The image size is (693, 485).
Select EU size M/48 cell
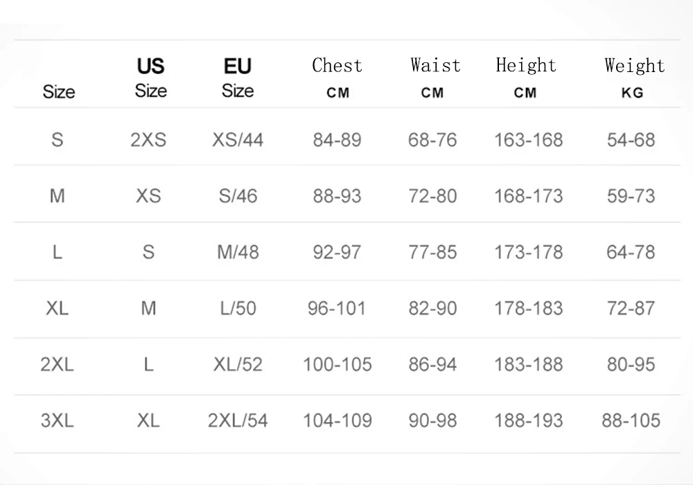(x=238, y=252)
